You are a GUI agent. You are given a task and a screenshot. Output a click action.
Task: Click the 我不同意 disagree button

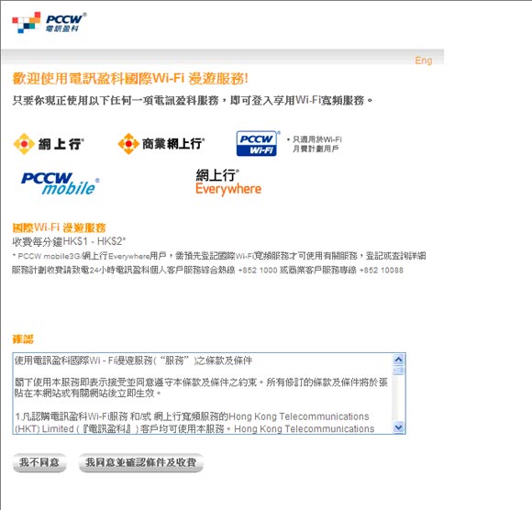39,462
